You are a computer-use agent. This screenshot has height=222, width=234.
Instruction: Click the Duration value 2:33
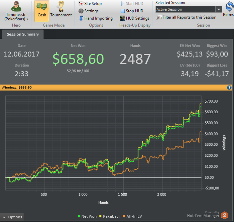coord(22,74)
